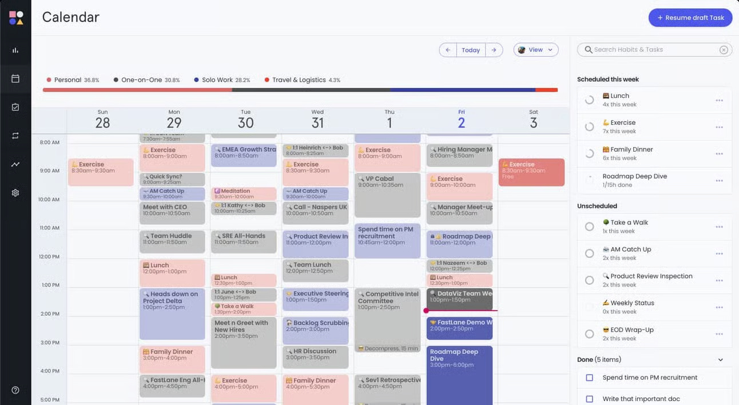The height and width of the screenshot is (405, 739).
Task: Go to previous week with left arrow
Action: click(448, 50)
